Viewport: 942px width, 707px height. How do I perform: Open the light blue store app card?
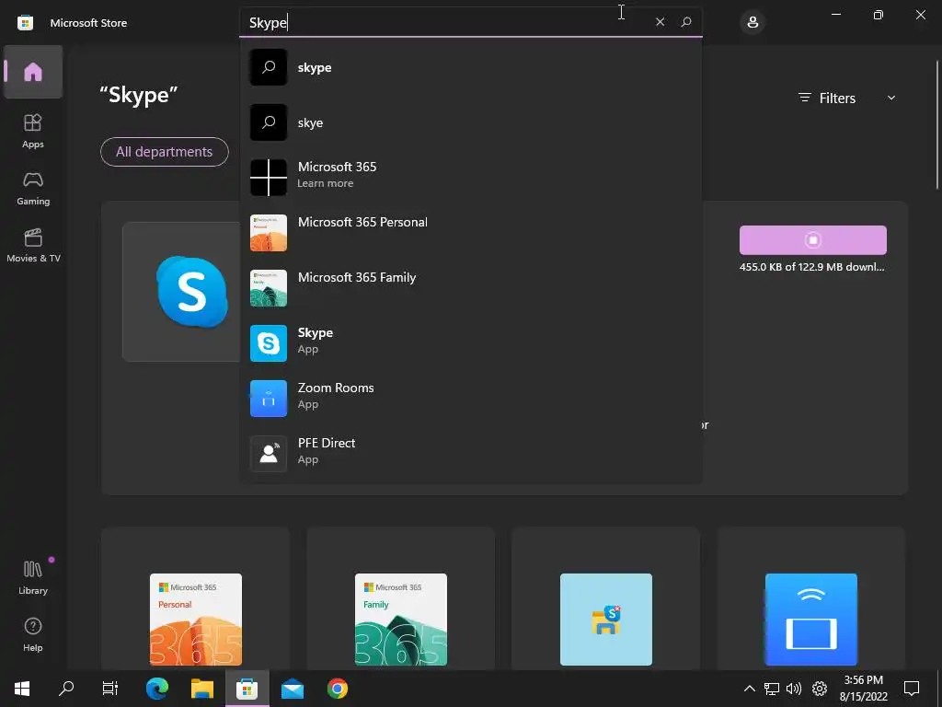pyautogui.click(x=605, y=598)
